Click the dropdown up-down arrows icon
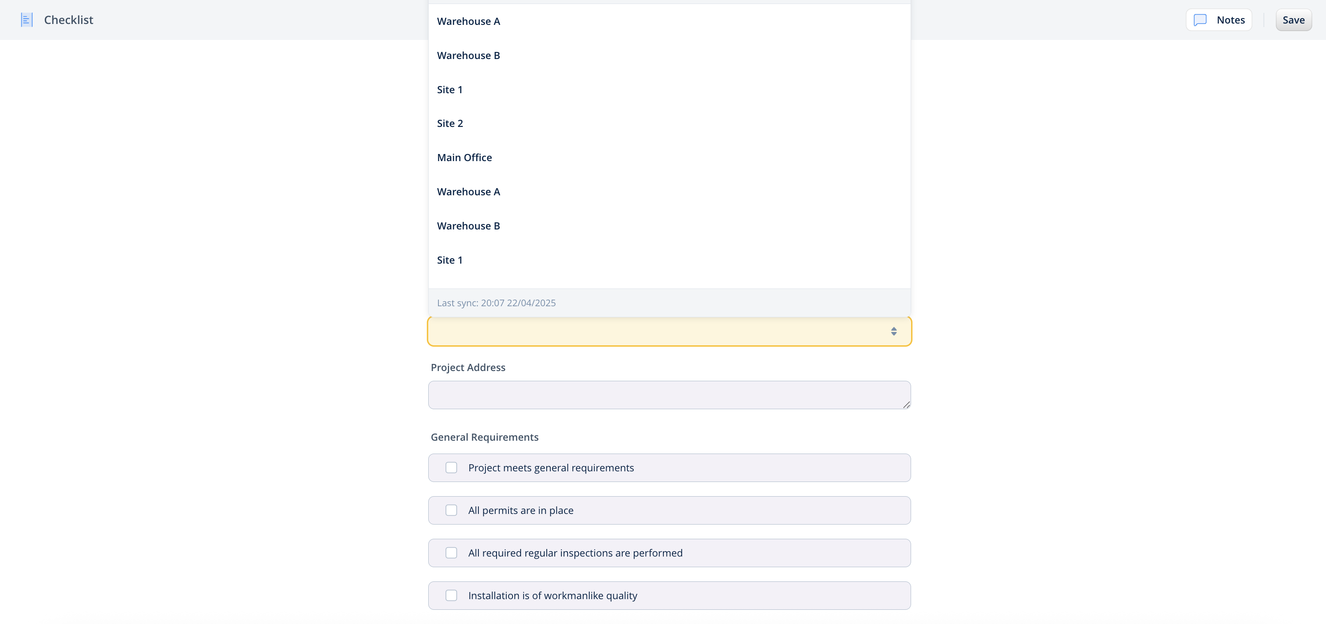 point(894,332)
